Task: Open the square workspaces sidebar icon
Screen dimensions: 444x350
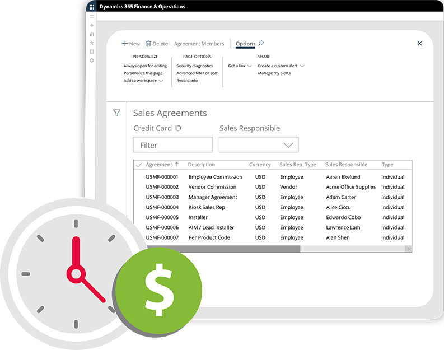Action: (x=92, y=52)
